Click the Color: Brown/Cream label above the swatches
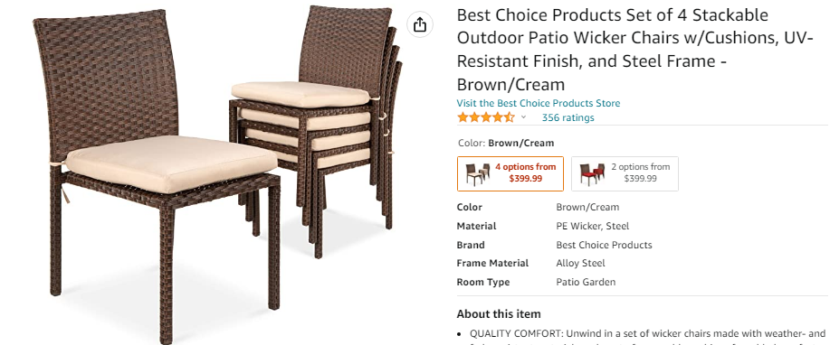Viewport: 830px width, 345px height. 505,143
